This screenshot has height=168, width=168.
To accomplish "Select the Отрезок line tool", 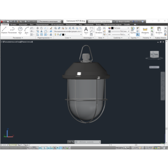I will point(4,30).
